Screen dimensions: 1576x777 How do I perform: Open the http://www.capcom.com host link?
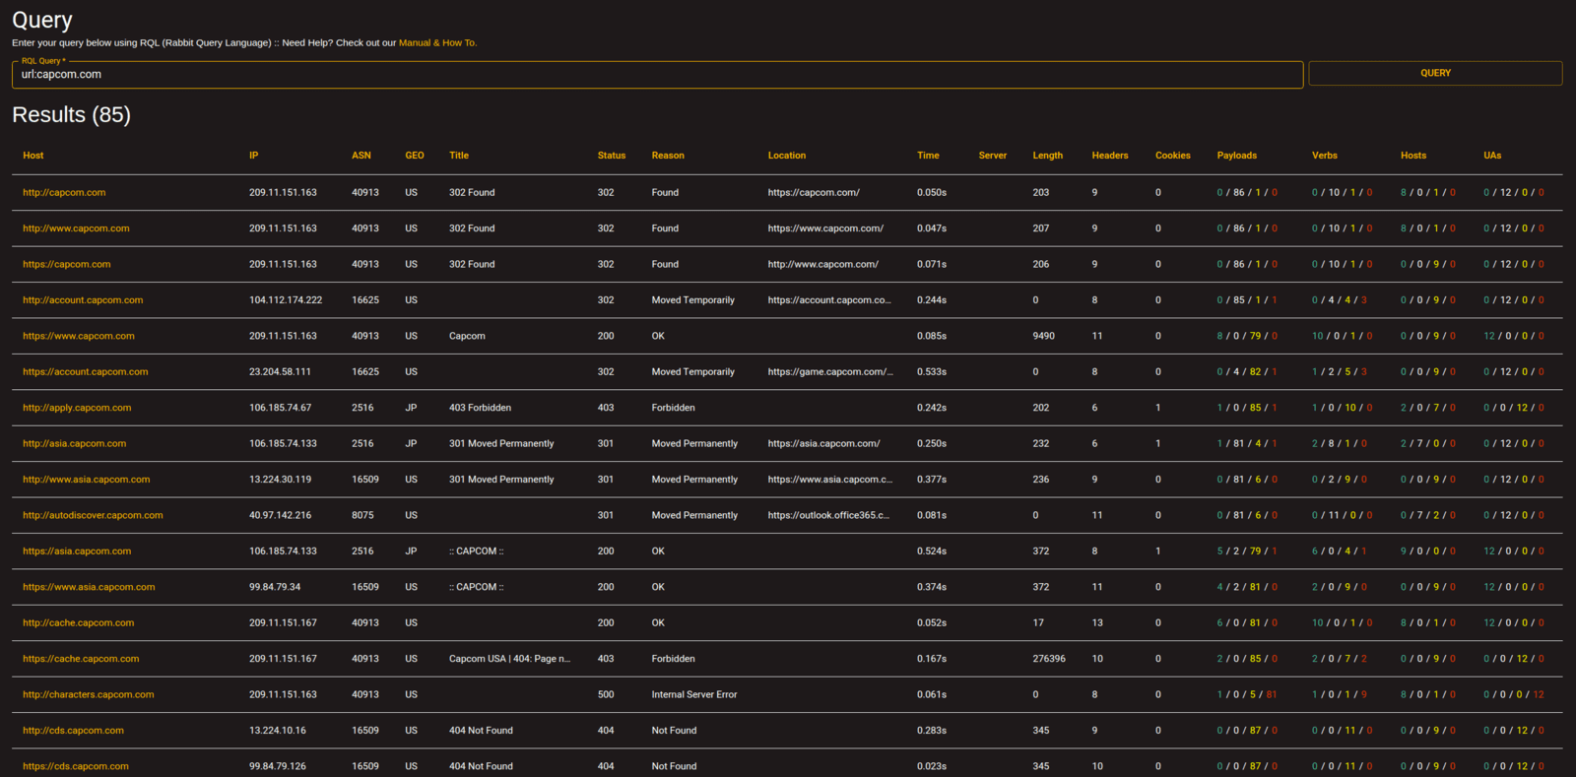click(x=76, y=228)
